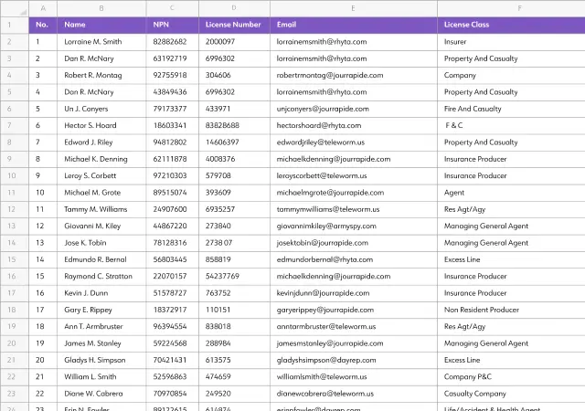
Task: Click the 'Email' header cell
Action: click(354, 25)
